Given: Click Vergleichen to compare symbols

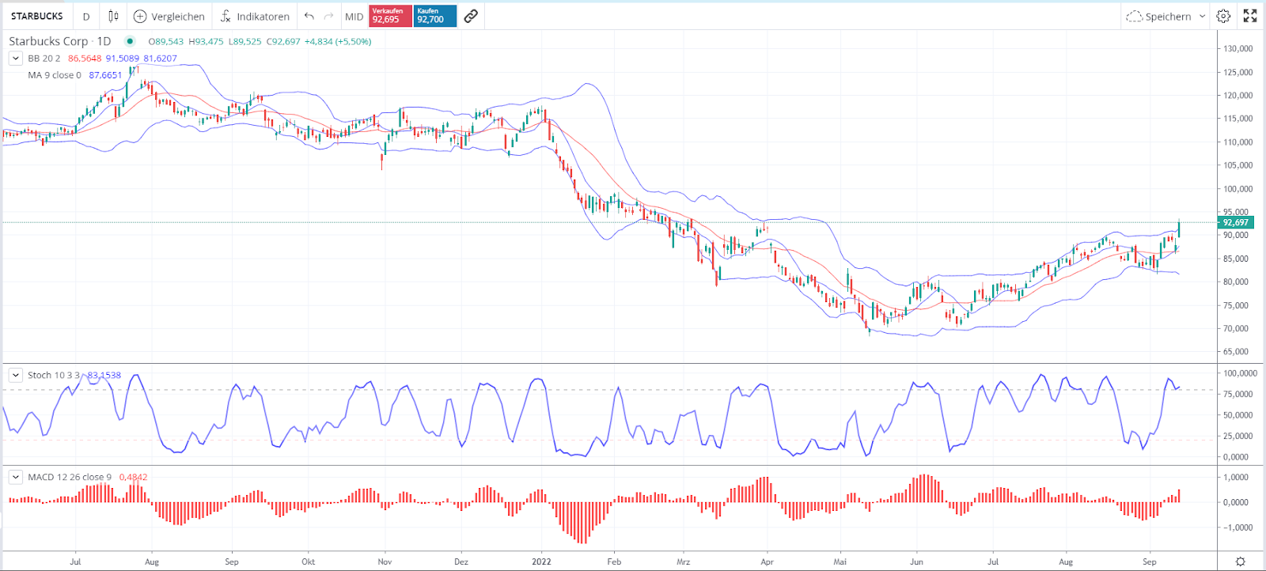Looking at the screenshot, I should pos(169,16).
